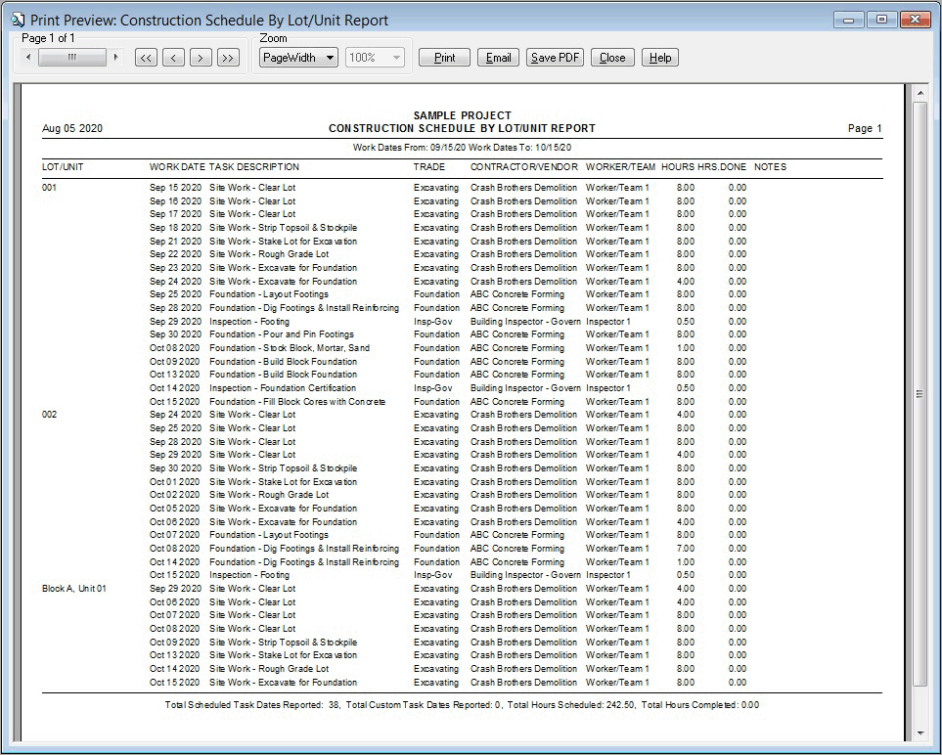Click the vertical scrollbar down arrow
This screenshot has height=755, width=942.
pos(920,733)
